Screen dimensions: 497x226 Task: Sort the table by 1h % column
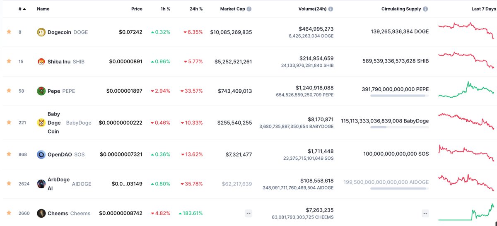click(165, 9)
